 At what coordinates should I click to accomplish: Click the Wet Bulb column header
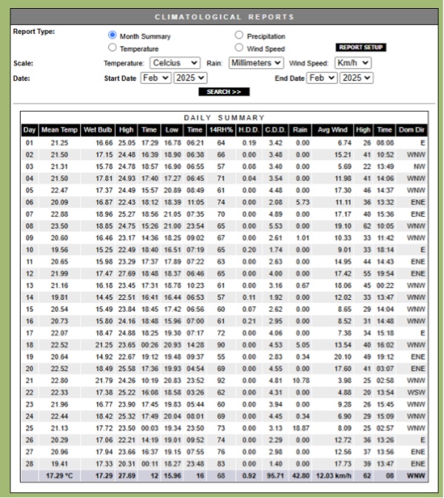pos(98,130)
